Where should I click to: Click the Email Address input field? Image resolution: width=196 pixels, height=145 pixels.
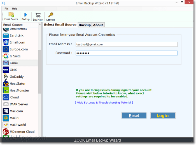[127, 44]
